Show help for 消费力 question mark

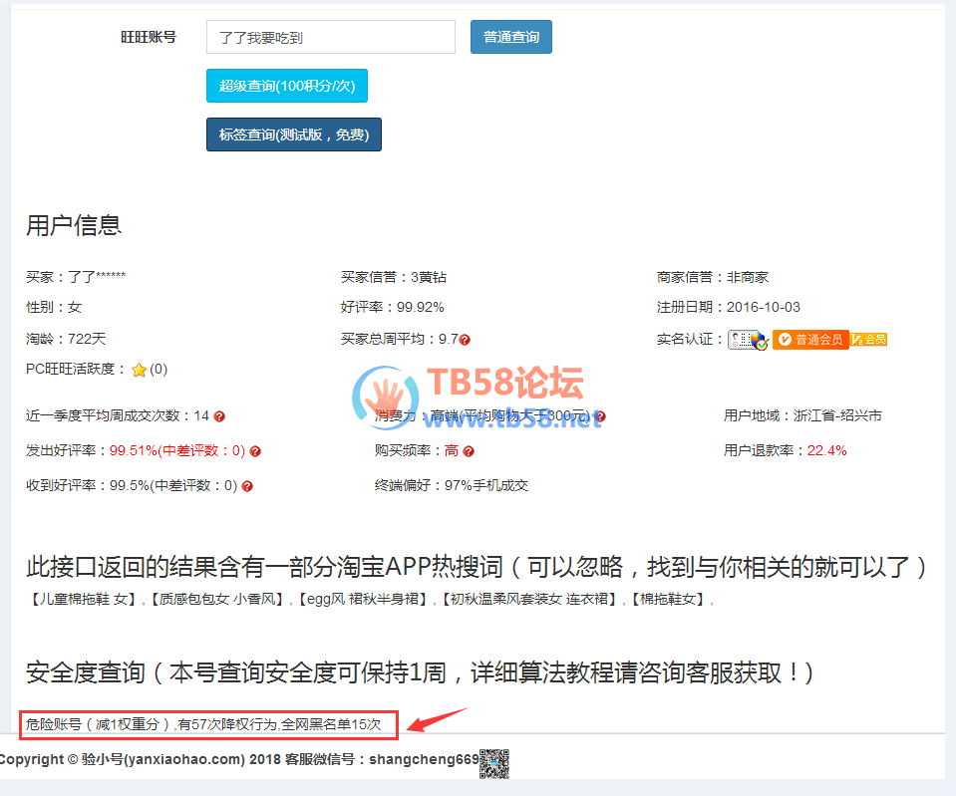tap(600, 416)
